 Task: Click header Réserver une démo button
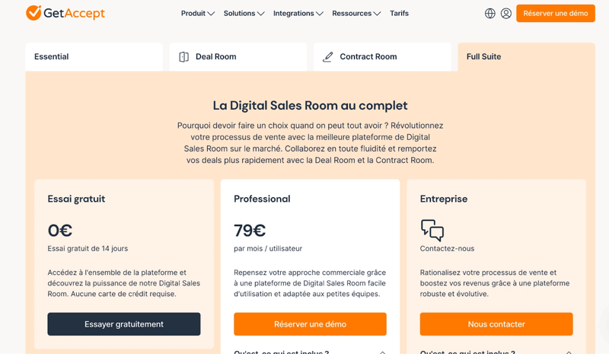click(x=556, y=13)
